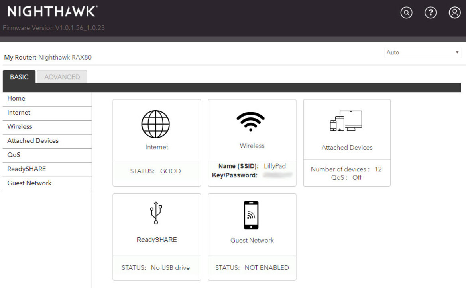The width and height of the screenshot is (466, 288).
Task: Open the user account profile icon
Action: click(454, 12)
